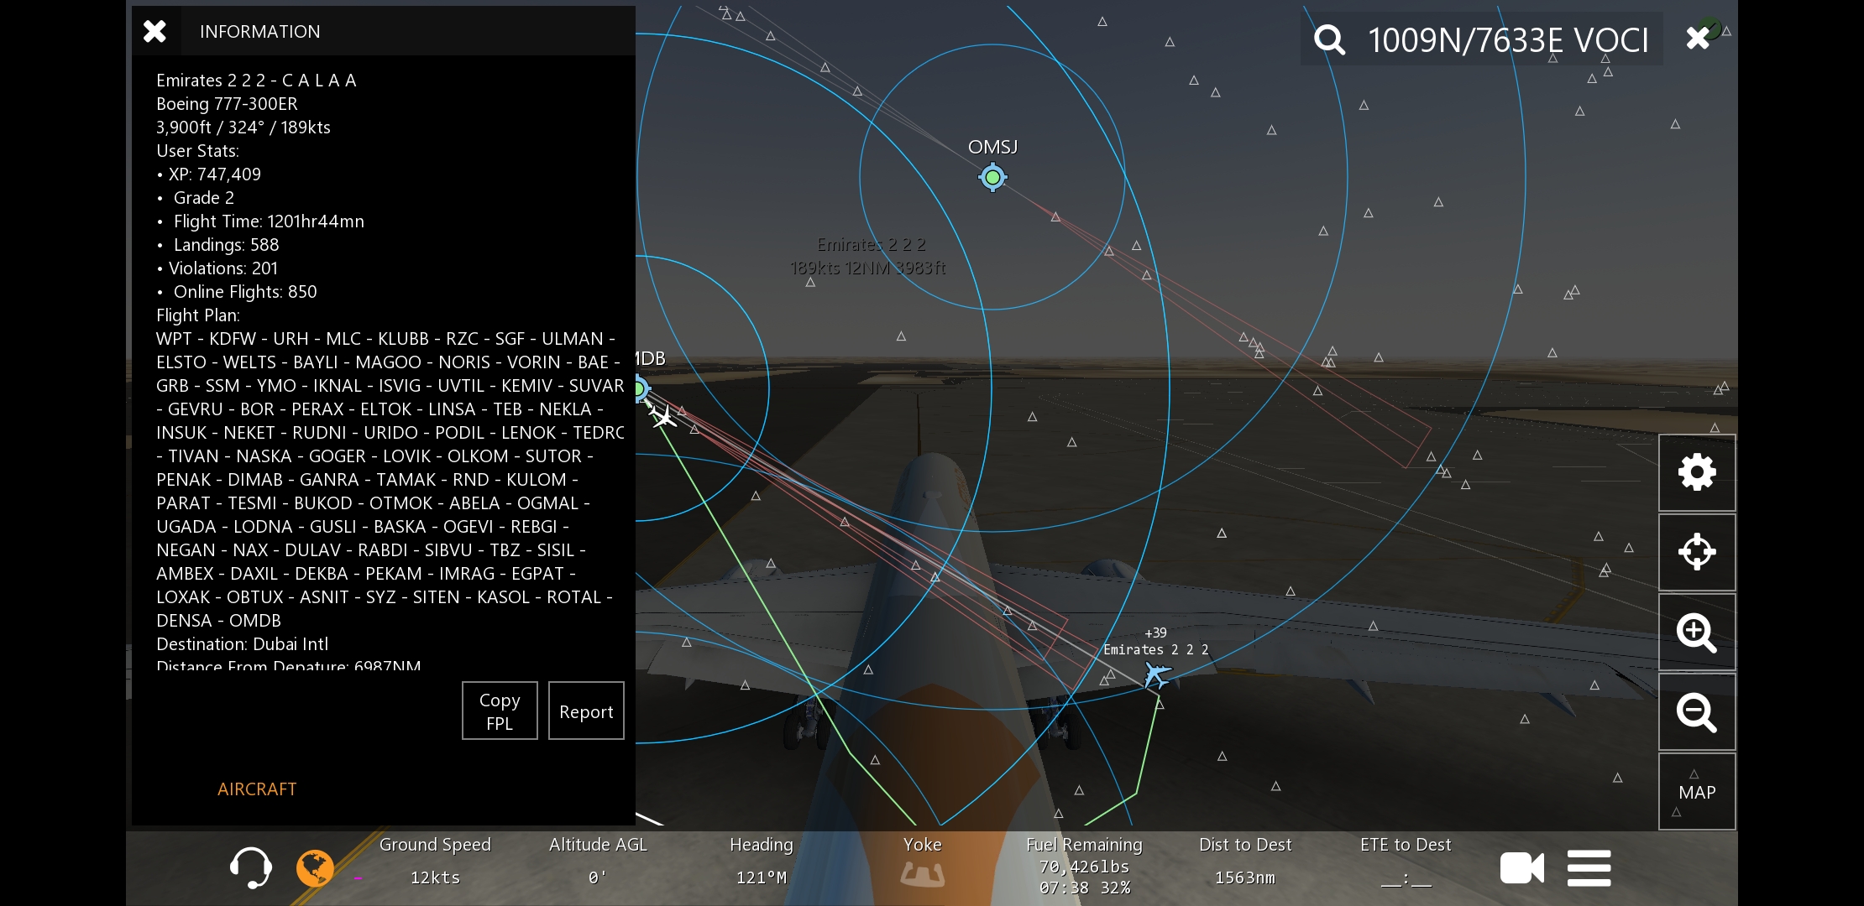Tap the Fuel Remaining status readout

tap(1084, 866)
